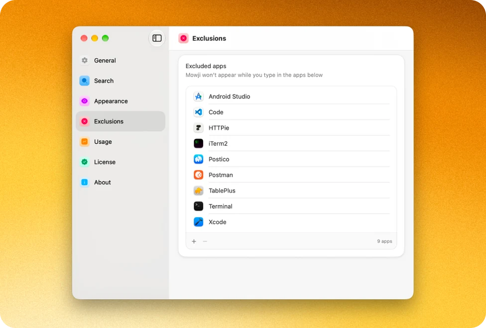Click the 'Excluded apps' heading text
Image resolution: width=486 pixels, height=328 pixels.
pyautogui.click(x=206, y=66)
